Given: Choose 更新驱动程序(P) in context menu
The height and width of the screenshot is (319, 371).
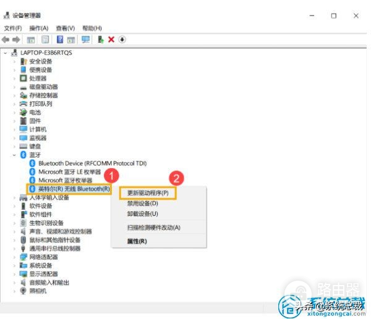Looking at the screenshot, I should 148,193.
